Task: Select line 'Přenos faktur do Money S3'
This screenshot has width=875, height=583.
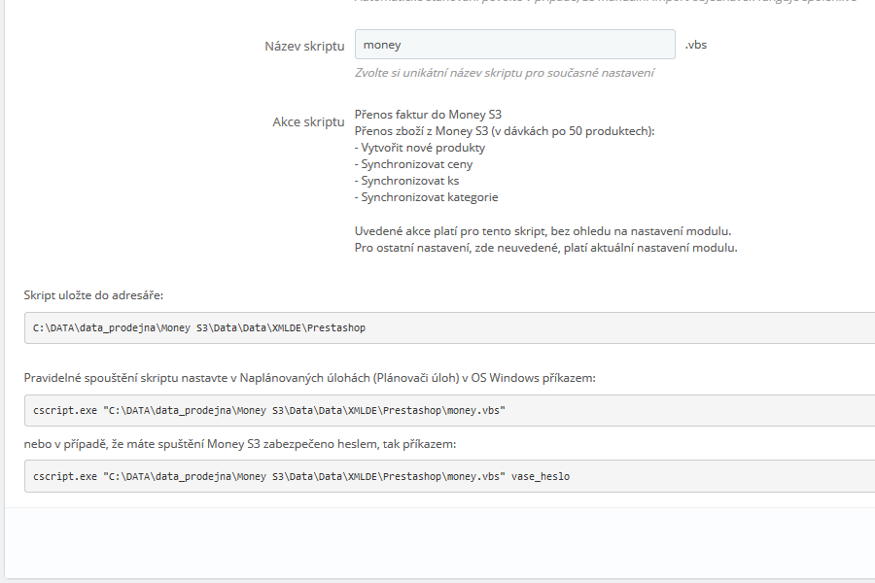Action: [x=428, y=115]
